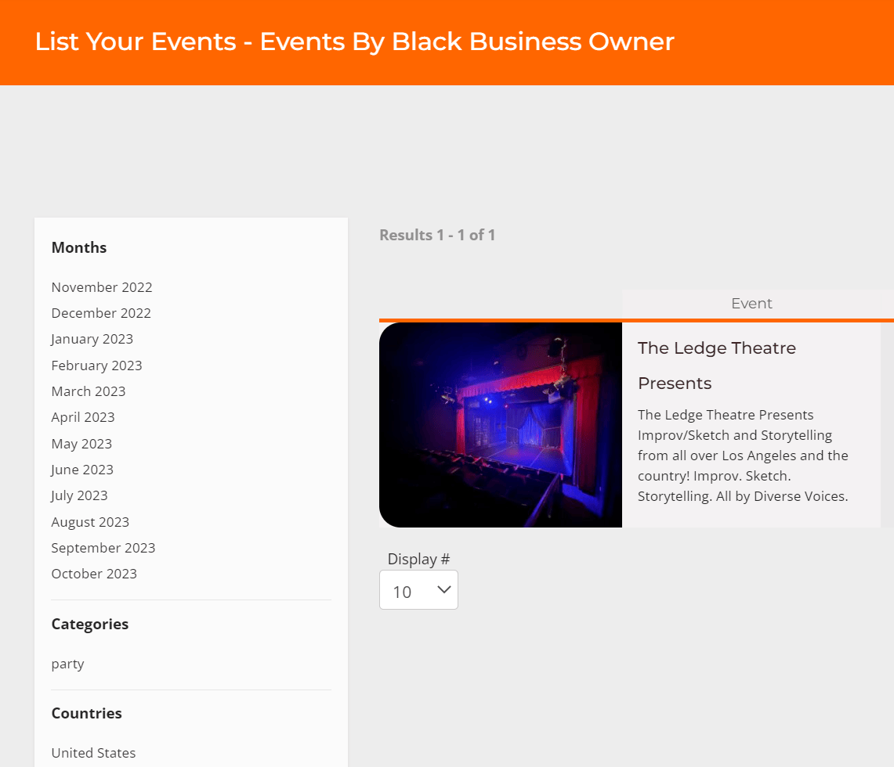The image size is (894, 767).
Task: Click the List Your Events page title
Action: tap(355, 41)
